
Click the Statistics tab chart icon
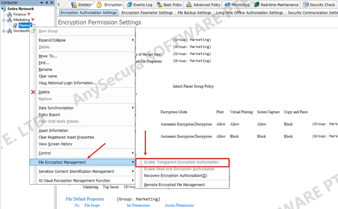(74, 5)
